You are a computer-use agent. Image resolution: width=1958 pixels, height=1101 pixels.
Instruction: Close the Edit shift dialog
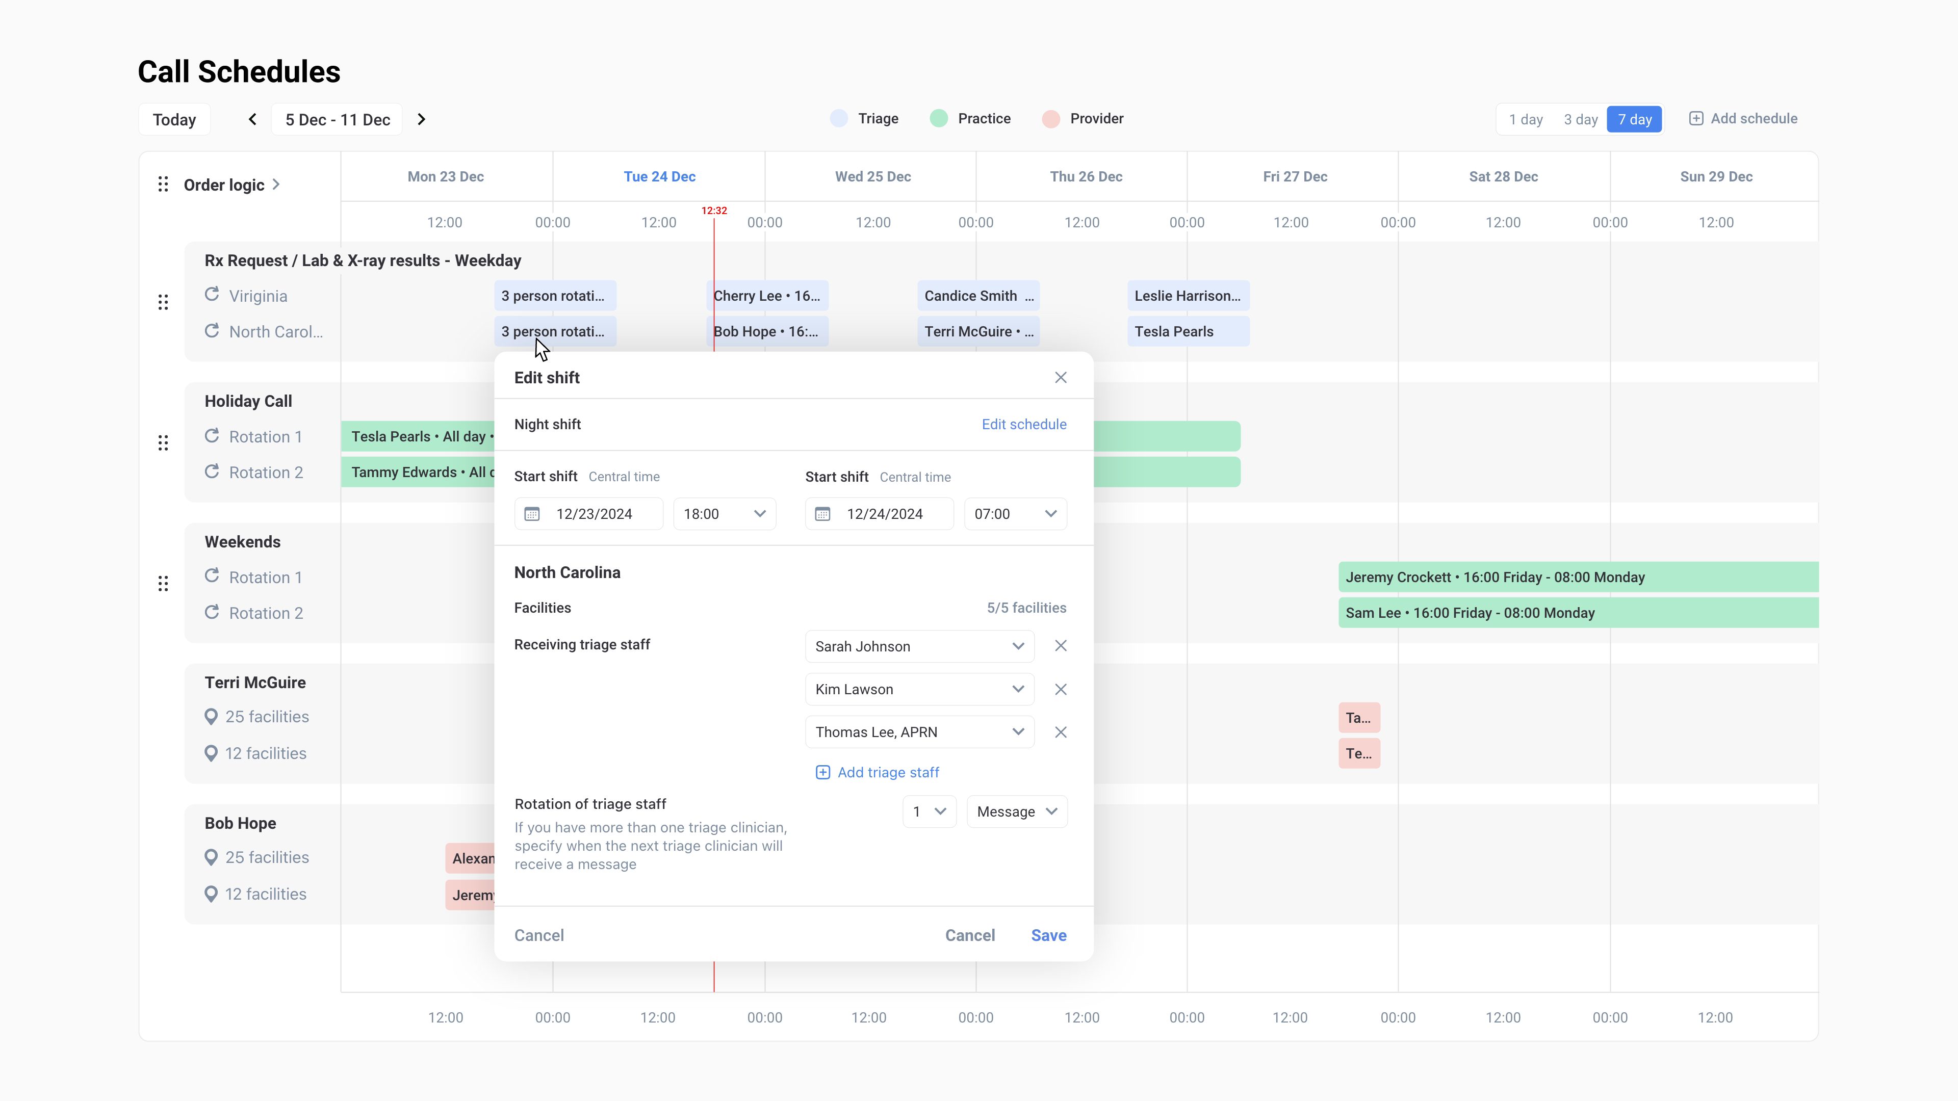pyautogui.click(x=1061, y=378)
